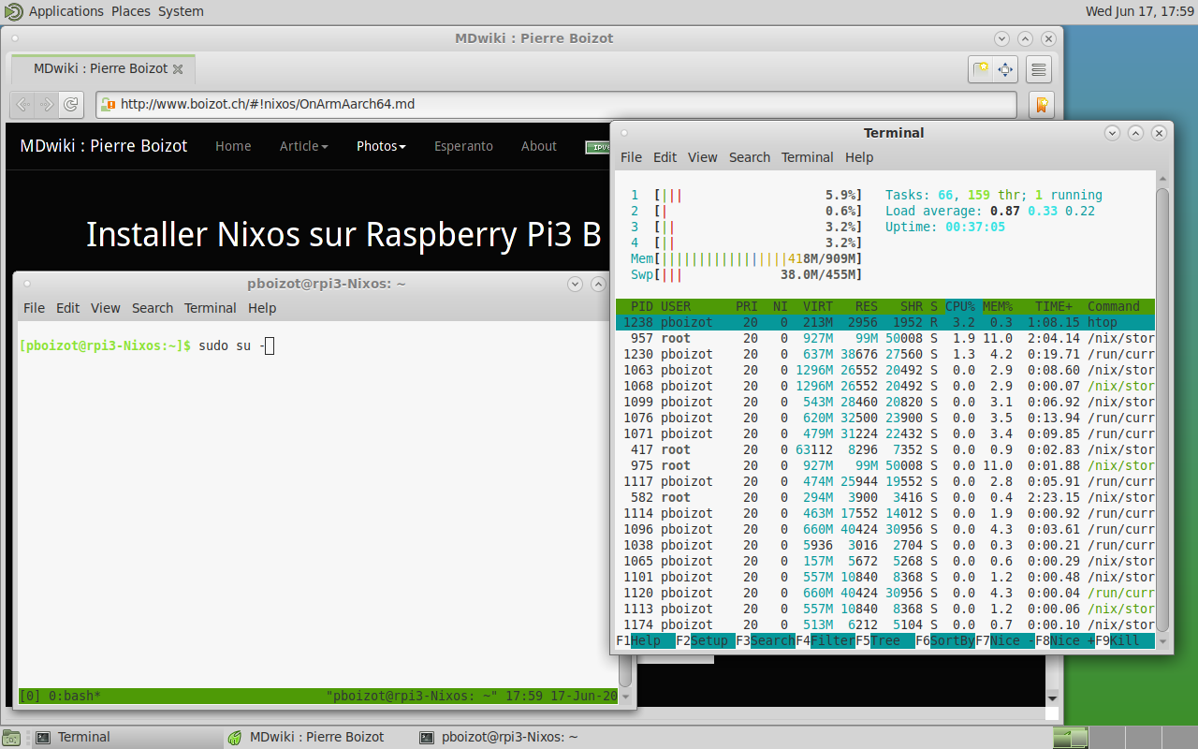Open the Photos dropdown in wiki navbar
This screenshot has width=1198, height=749.
[x=381, y=146]
